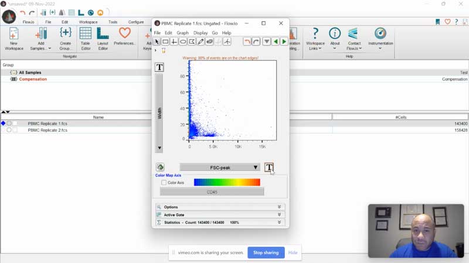Open the FSC-peak X-axis parameter dropdown
The height and width of the screenshot is (263, 469).
[x=220, y=168]
